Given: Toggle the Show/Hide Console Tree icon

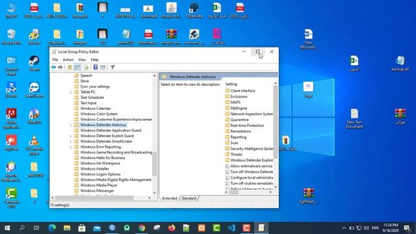Looking at the screenshot, I should [77, 68].
